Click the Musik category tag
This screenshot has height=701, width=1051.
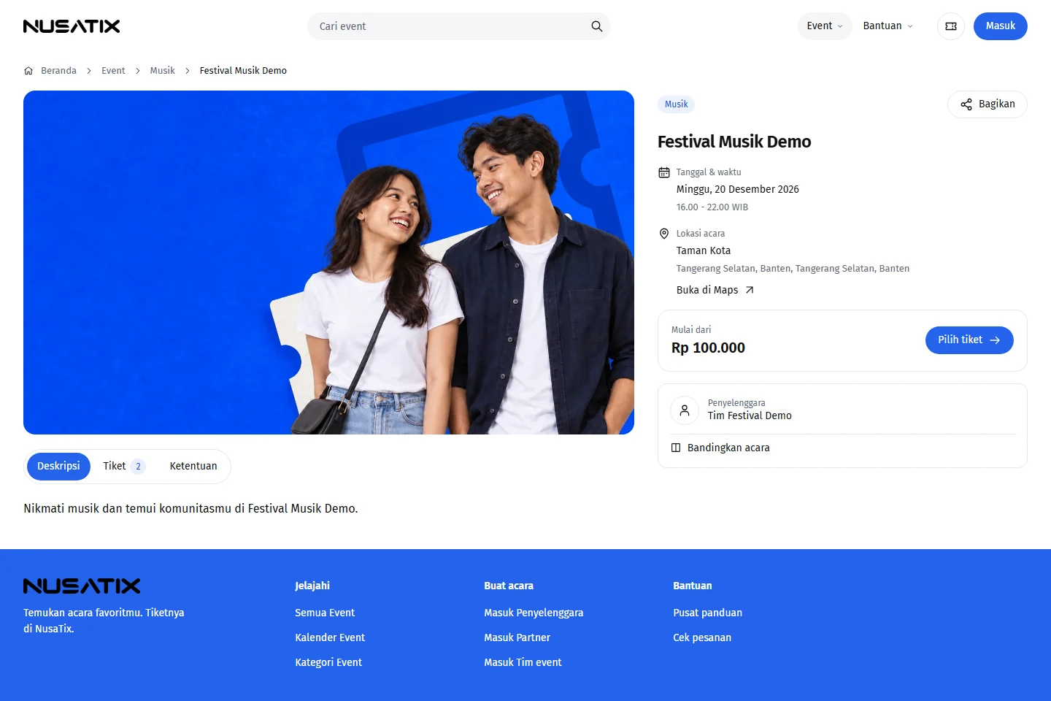tap(676, 104)
